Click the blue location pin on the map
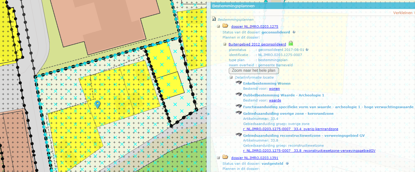 (97, 105)
